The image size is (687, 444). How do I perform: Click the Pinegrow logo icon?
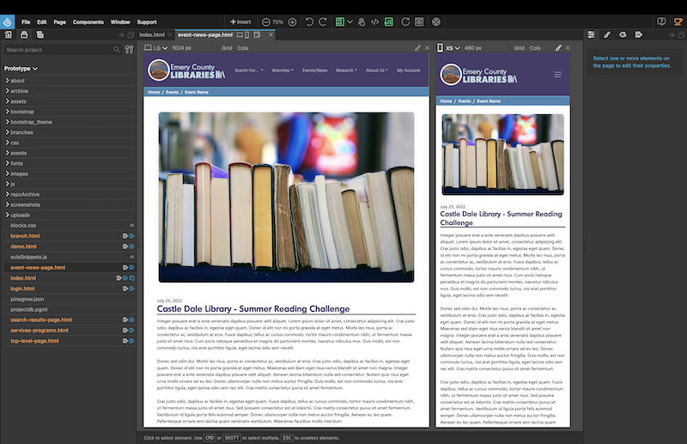coord(8,21)
